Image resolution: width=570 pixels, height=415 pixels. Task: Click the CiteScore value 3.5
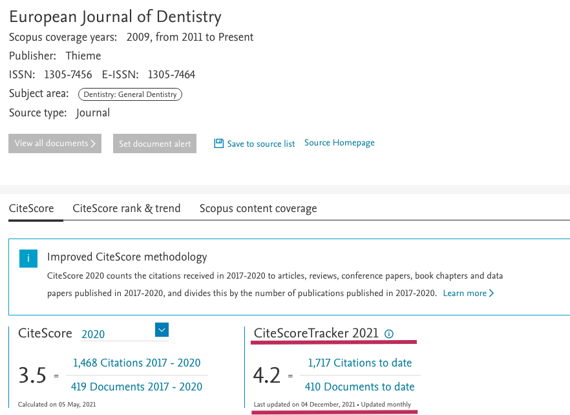32,375
